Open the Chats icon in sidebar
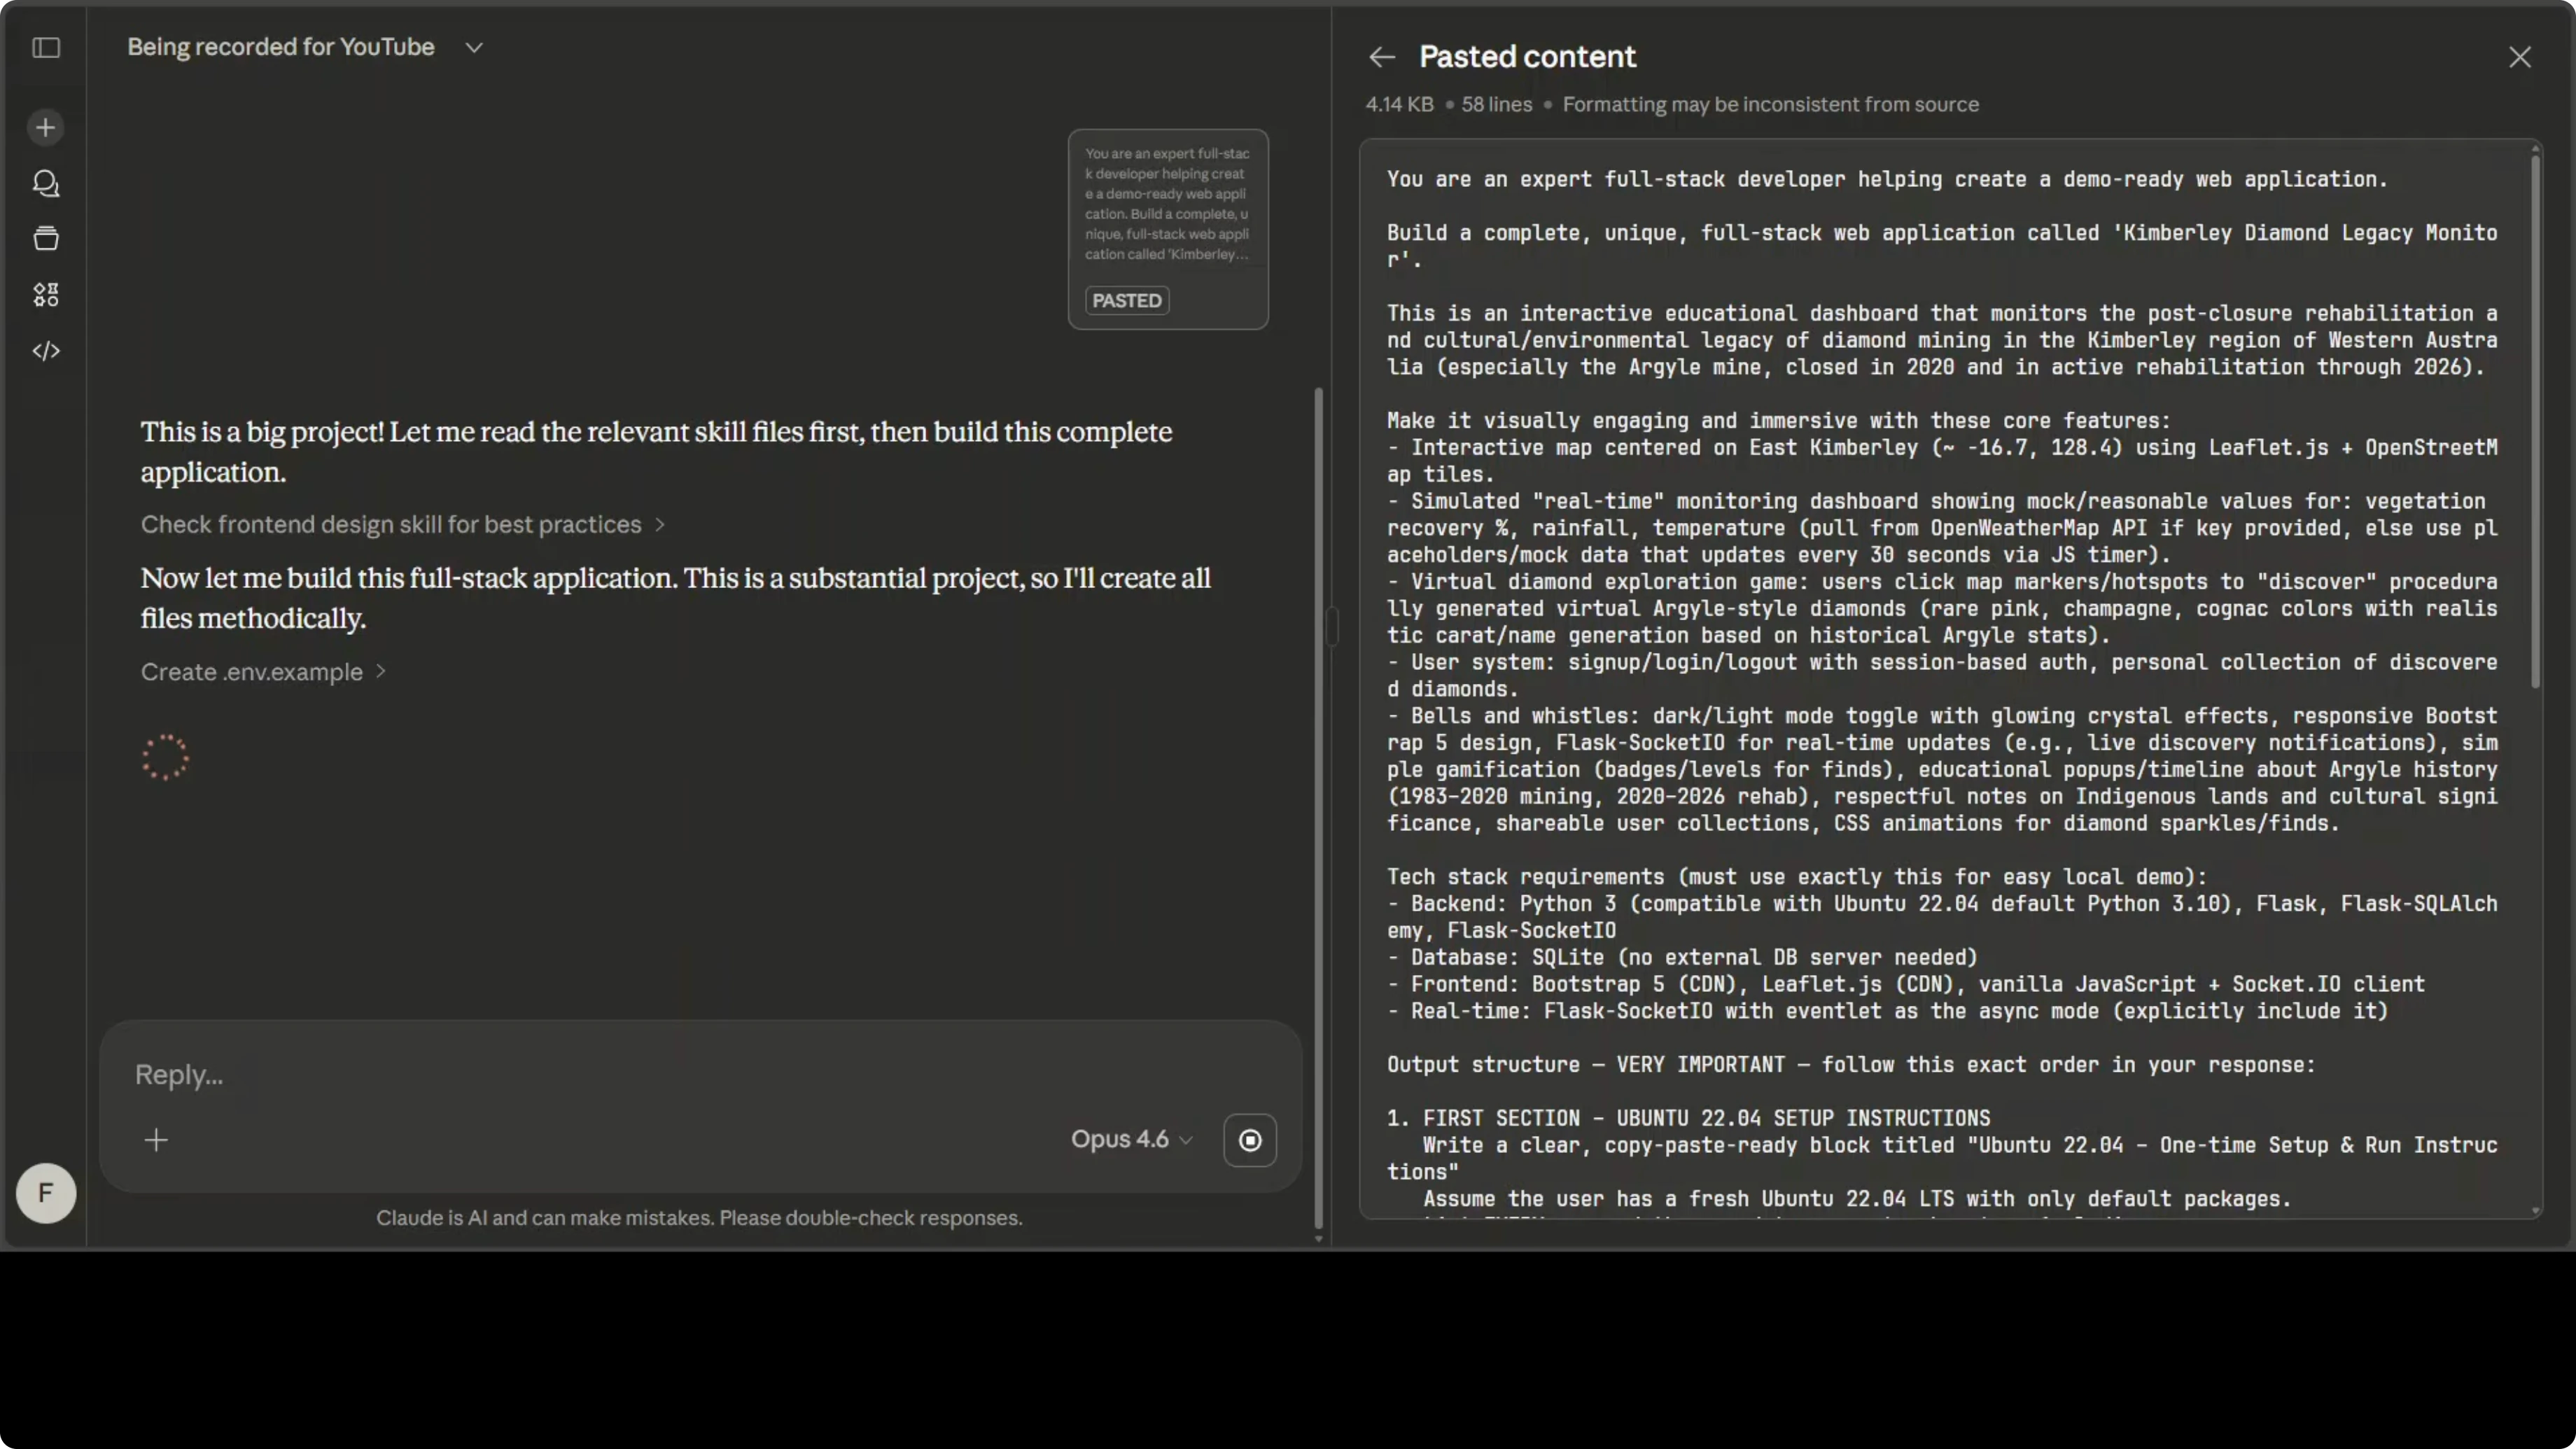 coord(46,183)
